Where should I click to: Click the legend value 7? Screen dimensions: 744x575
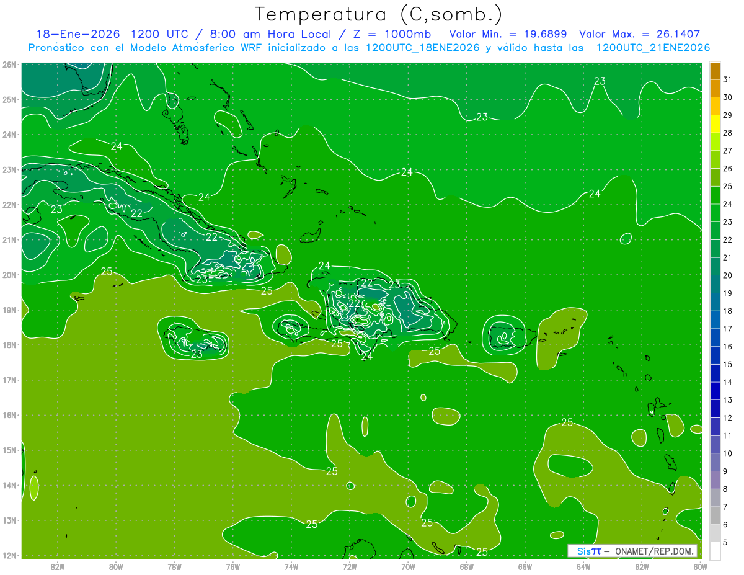coord(725,506)
